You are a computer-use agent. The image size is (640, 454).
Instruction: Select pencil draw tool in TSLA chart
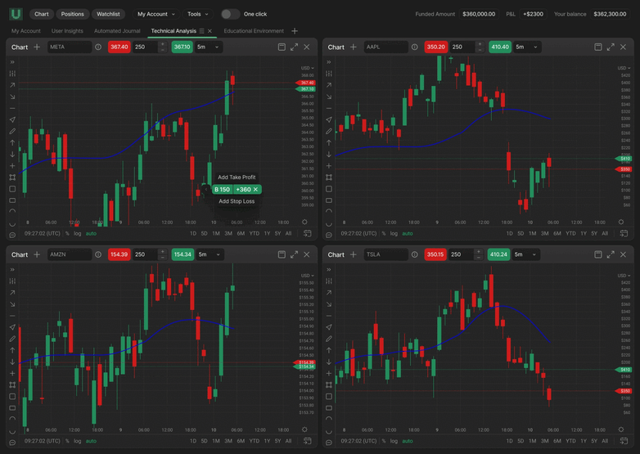329,339
